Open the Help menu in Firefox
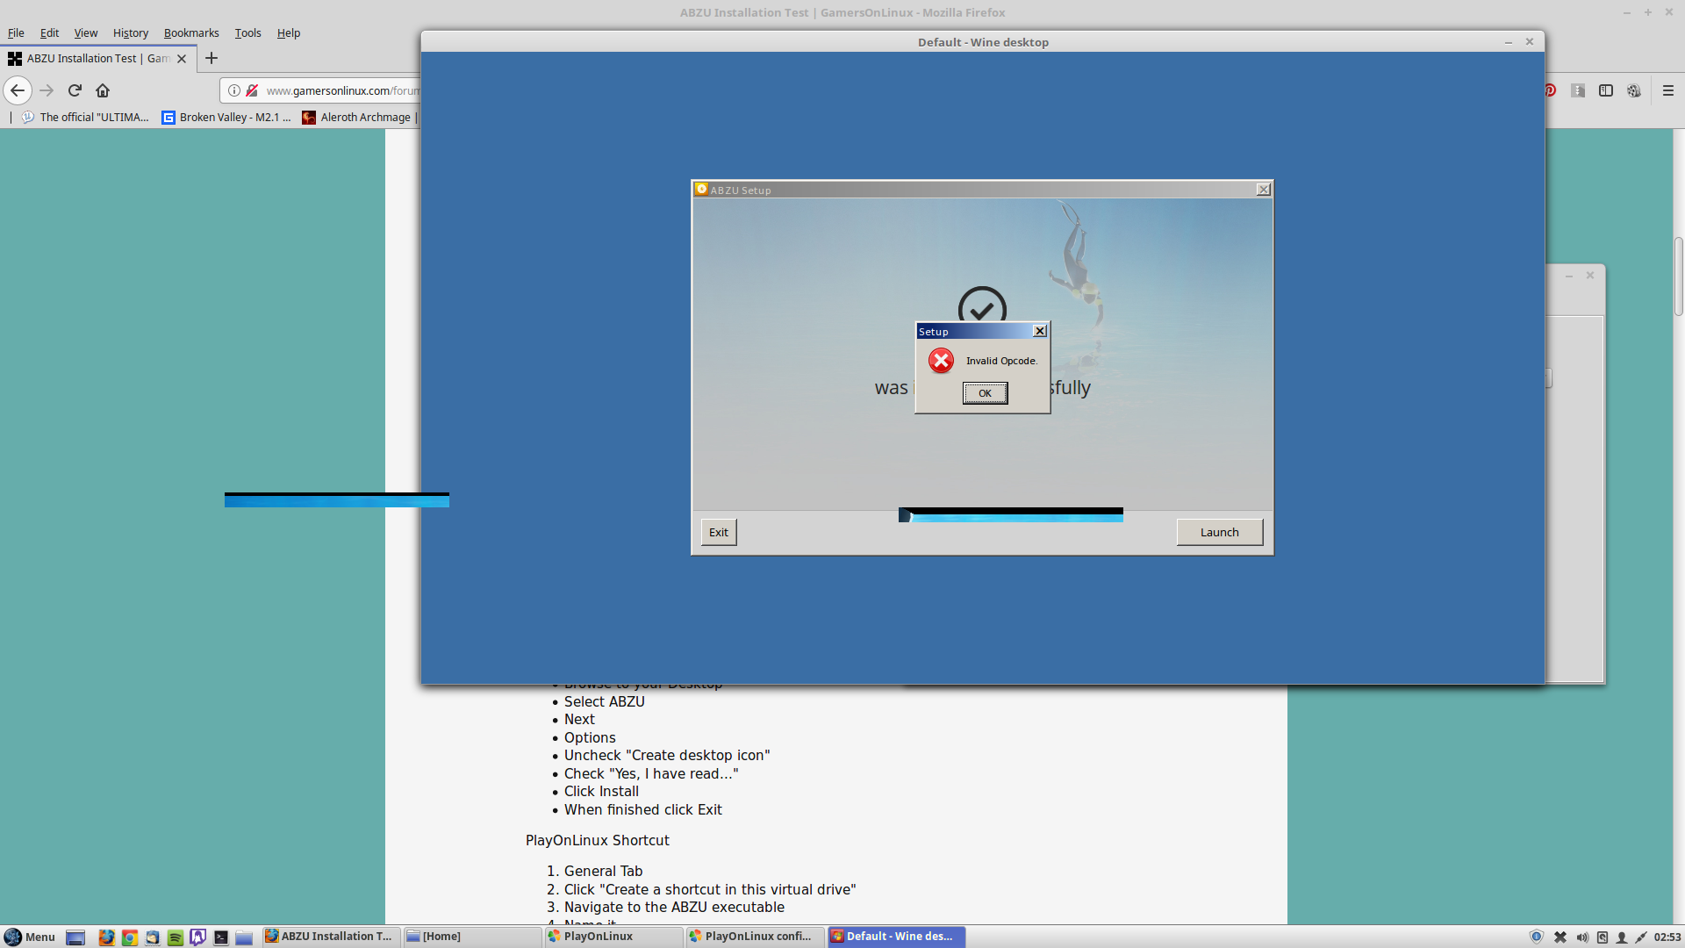The height and width of the screenshot is (948, 1685). tap(289, 32)
